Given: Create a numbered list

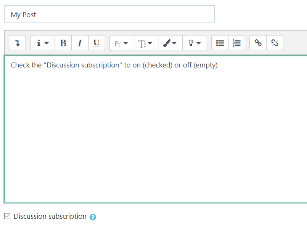Looking at the screenshot, I should (236, 43).
